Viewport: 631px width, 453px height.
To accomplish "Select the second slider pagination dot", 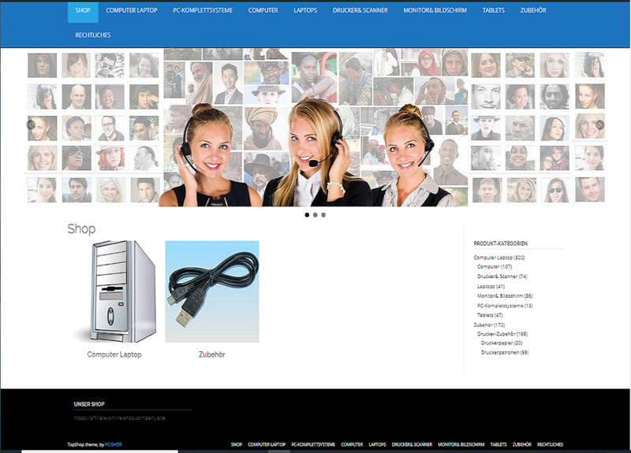I will click(x=315, y=215).
